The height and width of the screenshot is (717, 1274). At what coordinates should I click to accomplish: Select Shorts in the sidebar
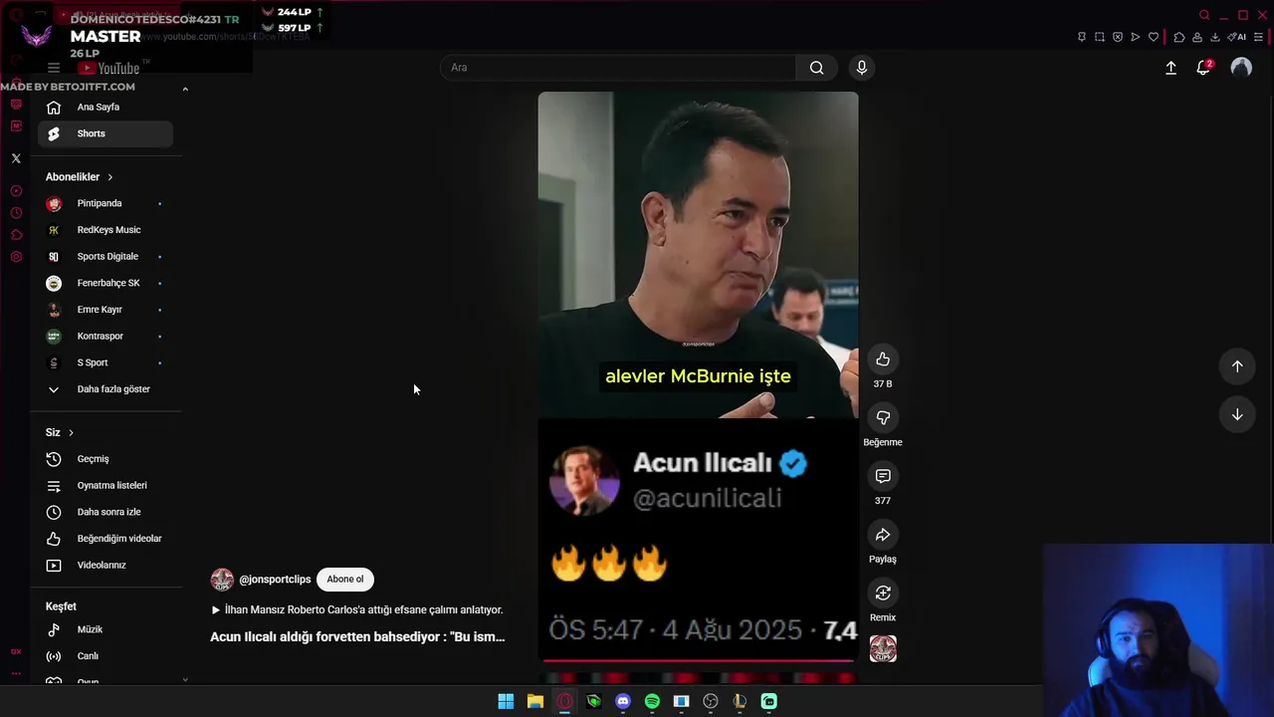click(x=106, y=133)
